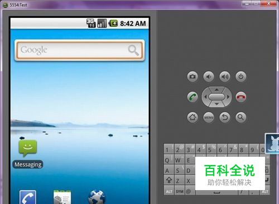This screenshot has height=204, width=279.
Task: Click the 3 key on emulator keyboard
Action: tap(190, 149)
